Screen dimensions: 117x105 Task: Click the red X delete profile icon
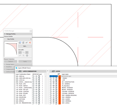(x=30, y=42)
